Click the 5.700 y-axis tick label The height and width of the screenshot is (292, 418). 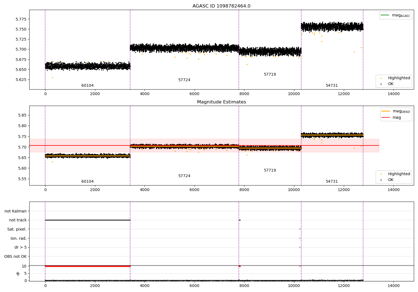point(21,49)
